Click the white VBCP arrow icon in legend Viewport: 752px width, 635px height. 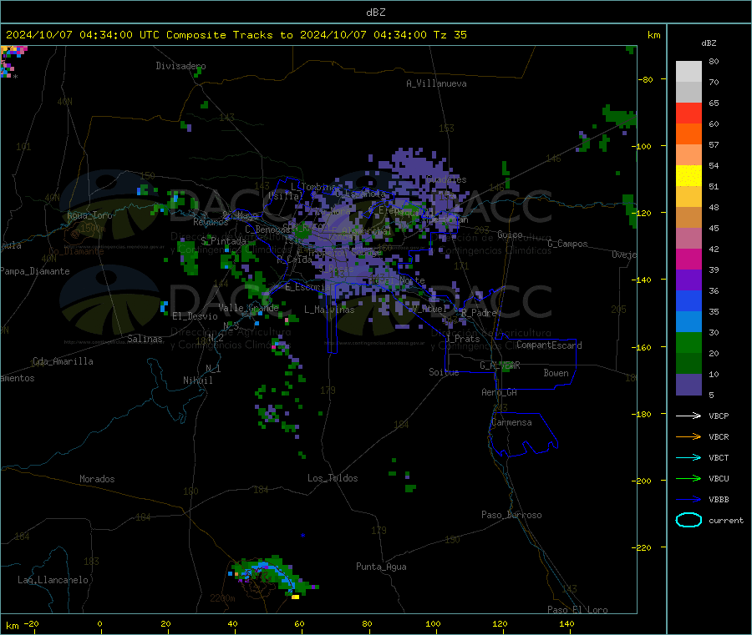[688, 416]
